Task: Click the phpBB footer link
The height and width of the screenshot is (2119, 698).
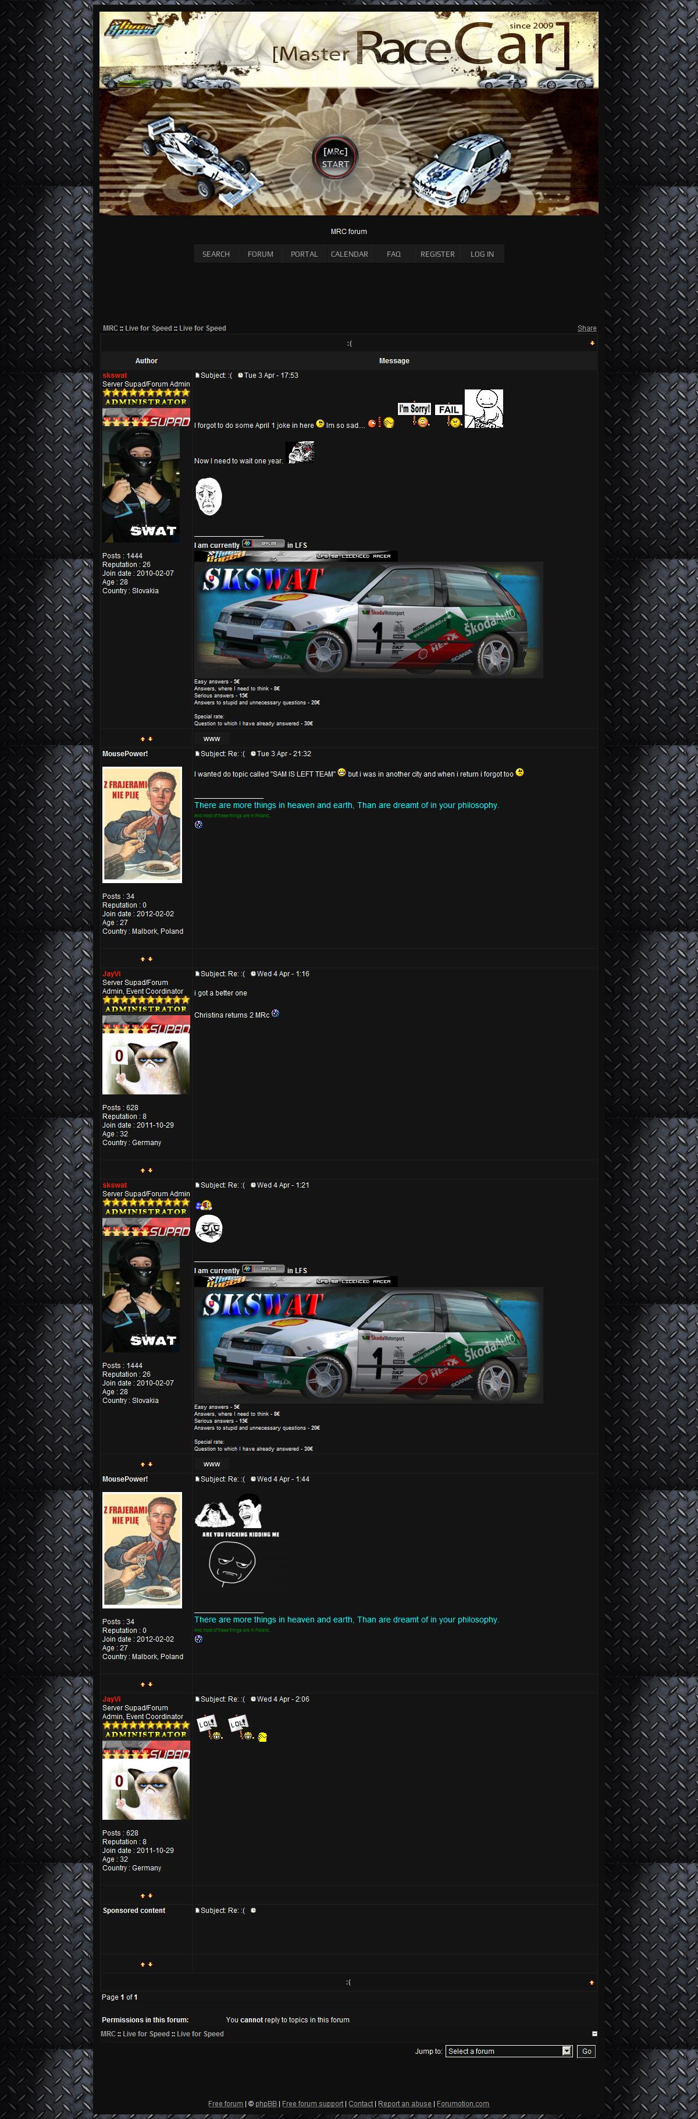Action: click(266, 2103)
